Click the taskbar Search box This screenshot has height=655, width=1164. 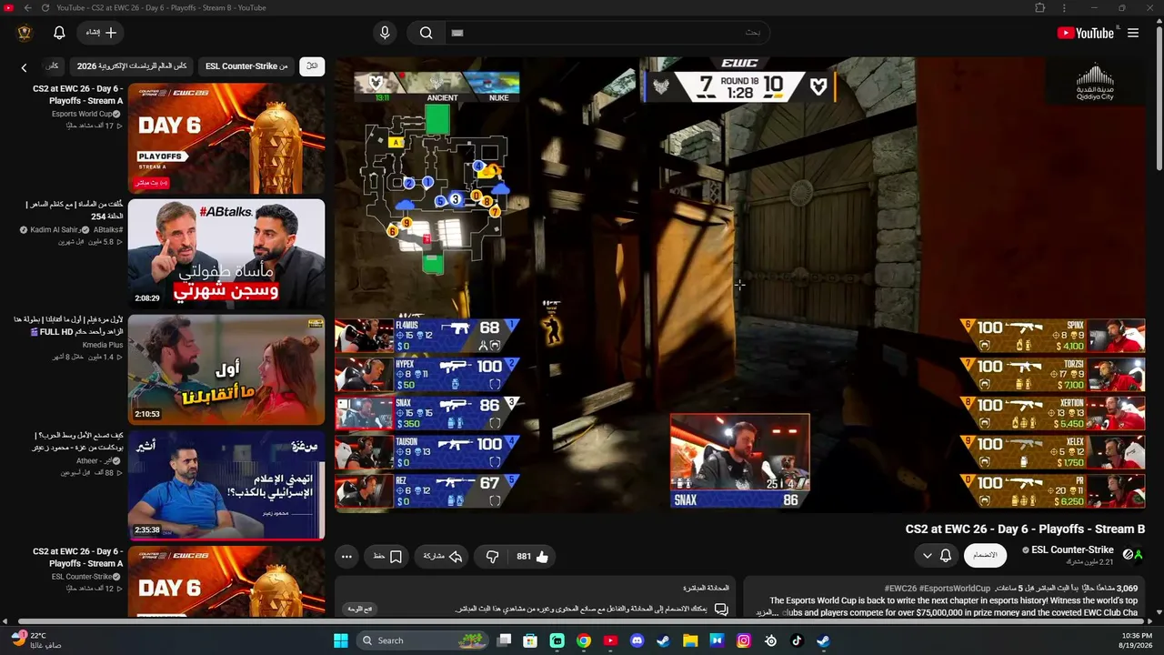pos(424,640)
